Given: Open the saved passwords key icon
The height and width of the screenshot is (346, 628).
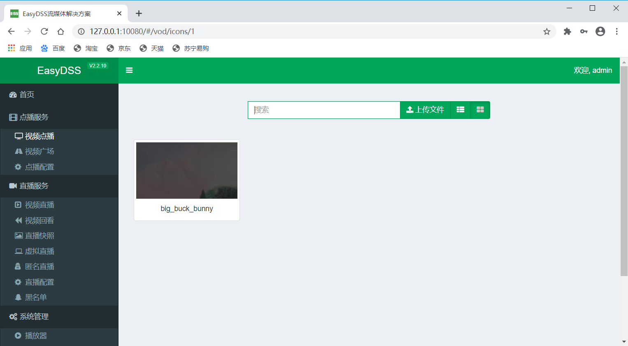Looking at the screenshot, I should [584, 31].
